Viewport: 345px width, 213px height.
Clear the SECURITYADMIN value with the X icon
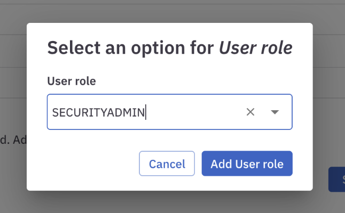tap(250, 112)
